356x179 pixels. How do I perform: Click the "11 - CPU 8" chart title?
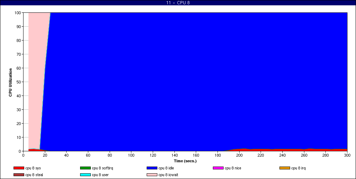coord(178,3)
